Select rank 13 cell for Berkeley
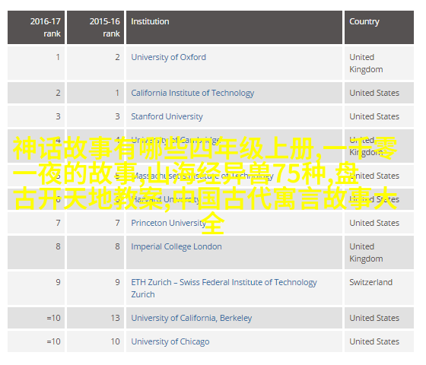The image size is (426, 365). (95, 318)
